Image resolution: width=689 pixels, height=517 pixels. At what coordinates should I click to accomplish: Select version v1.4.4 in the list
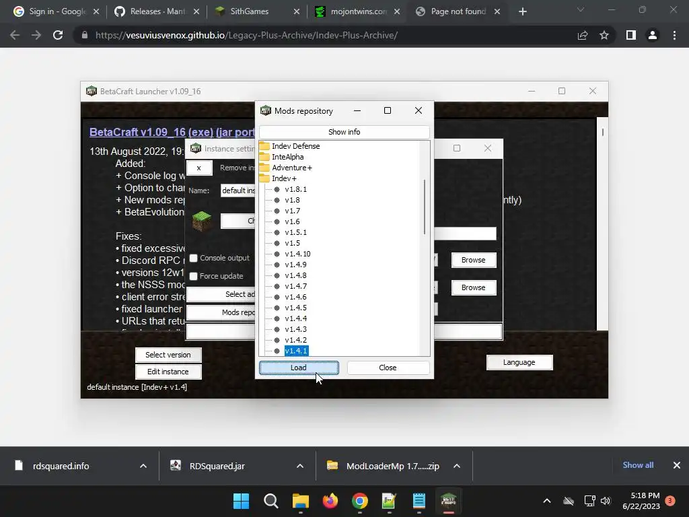click(x=295, y=318)
